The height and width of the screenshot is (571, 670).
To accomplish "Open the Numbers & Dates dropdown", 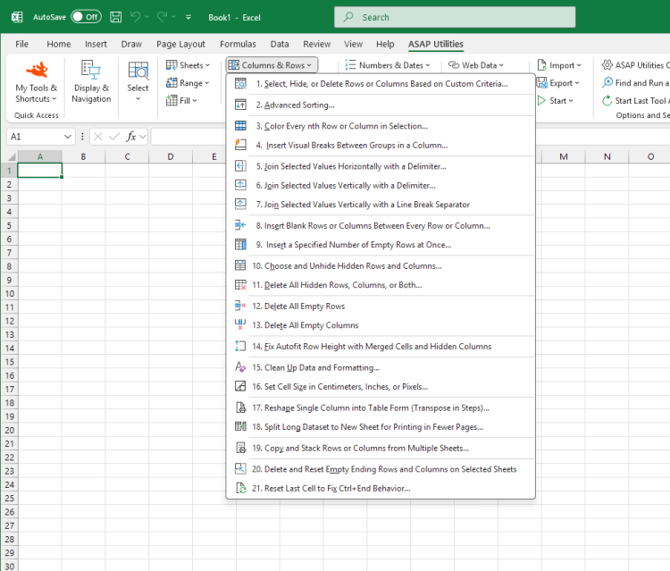I will click(x=384, y=65).
